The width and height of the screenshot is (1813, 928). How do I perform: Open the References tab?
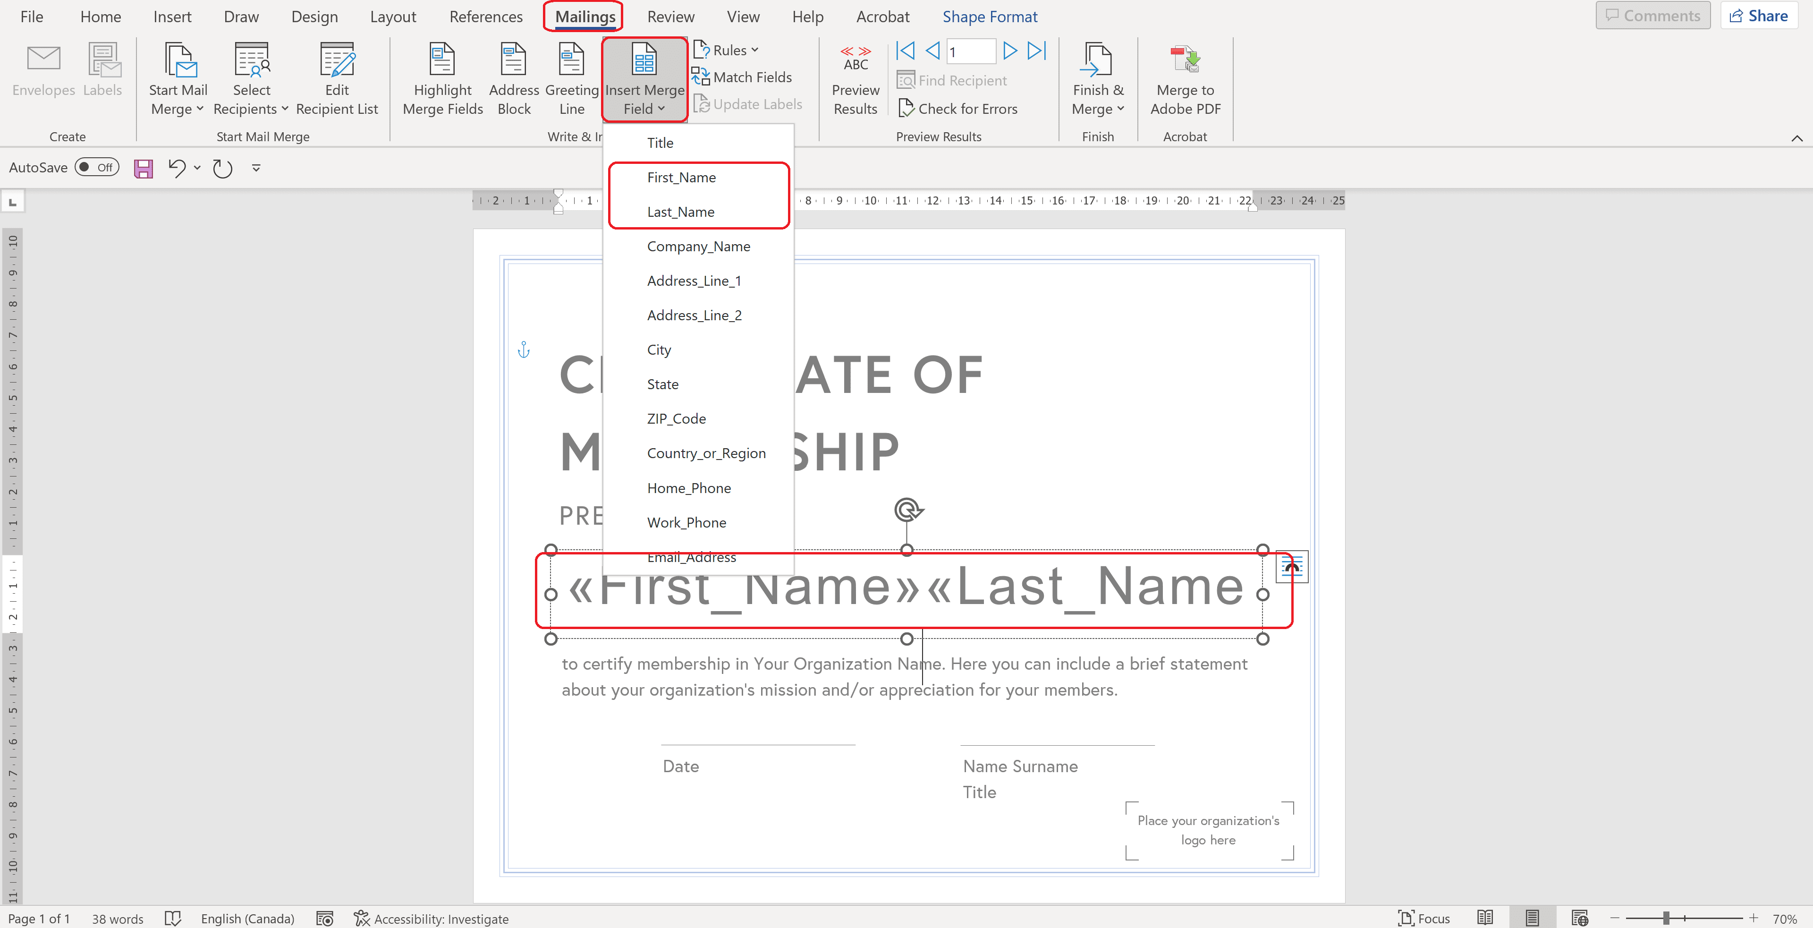[x=486, y=17]
